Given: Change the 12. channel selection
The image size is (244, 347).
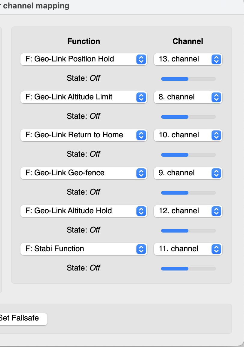Looking at the screenshot, I should (x=188, y=211).
